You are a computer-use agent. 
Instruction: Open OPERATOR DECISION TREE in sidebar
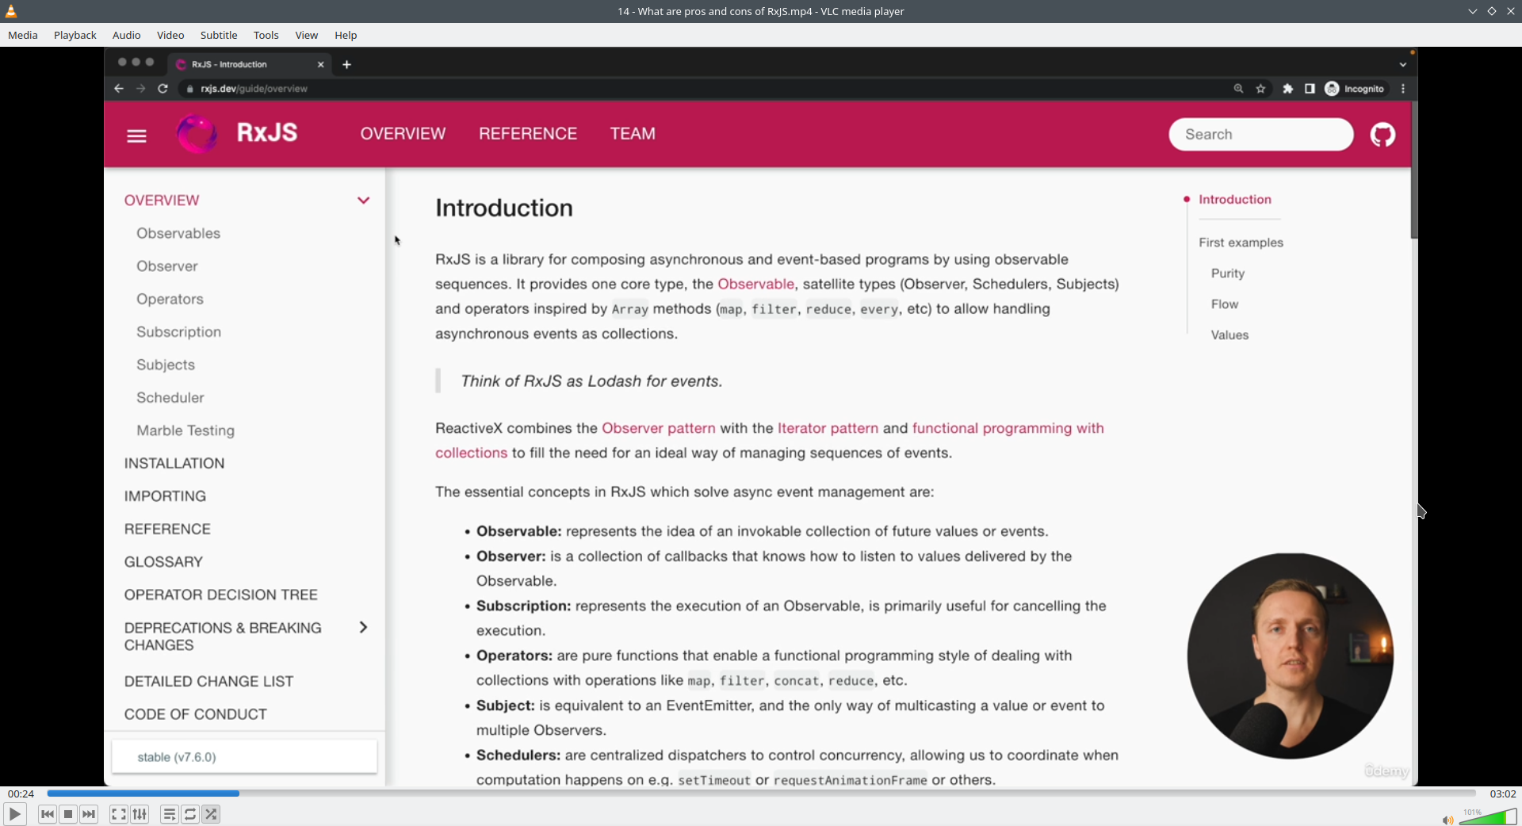(221, 595)
